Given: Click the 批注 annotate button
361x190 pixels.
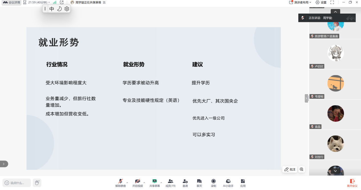Looking at the screenshot, I should click(x=290, y=170).
